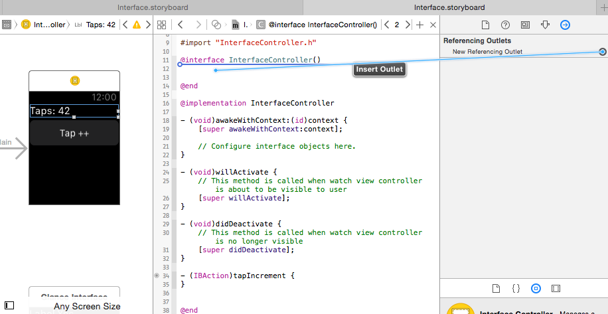
Task: Place cursor on the @end at line 38
Action: [x=189, y=310]
